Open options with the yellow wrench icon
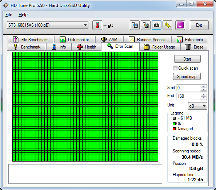The image size is (216, 190). click(x=167, y=25)
